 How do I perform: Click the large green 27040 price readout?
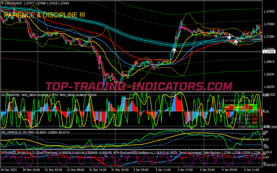point(249,111)
